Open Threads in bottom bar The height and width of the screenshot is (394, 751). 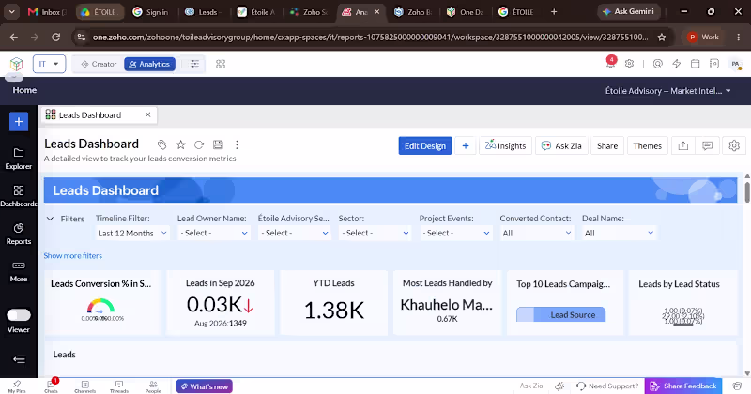pyautogui.click(x=119, y=386)
